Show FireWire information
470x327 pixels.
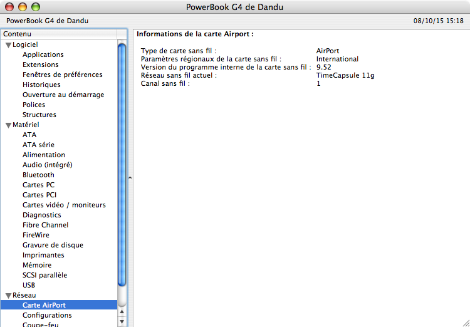pyautogui.click(x=36, y=235)
